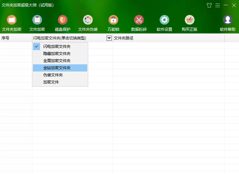
Task: Minimize the window via the dash button
Action: (226, 5)
